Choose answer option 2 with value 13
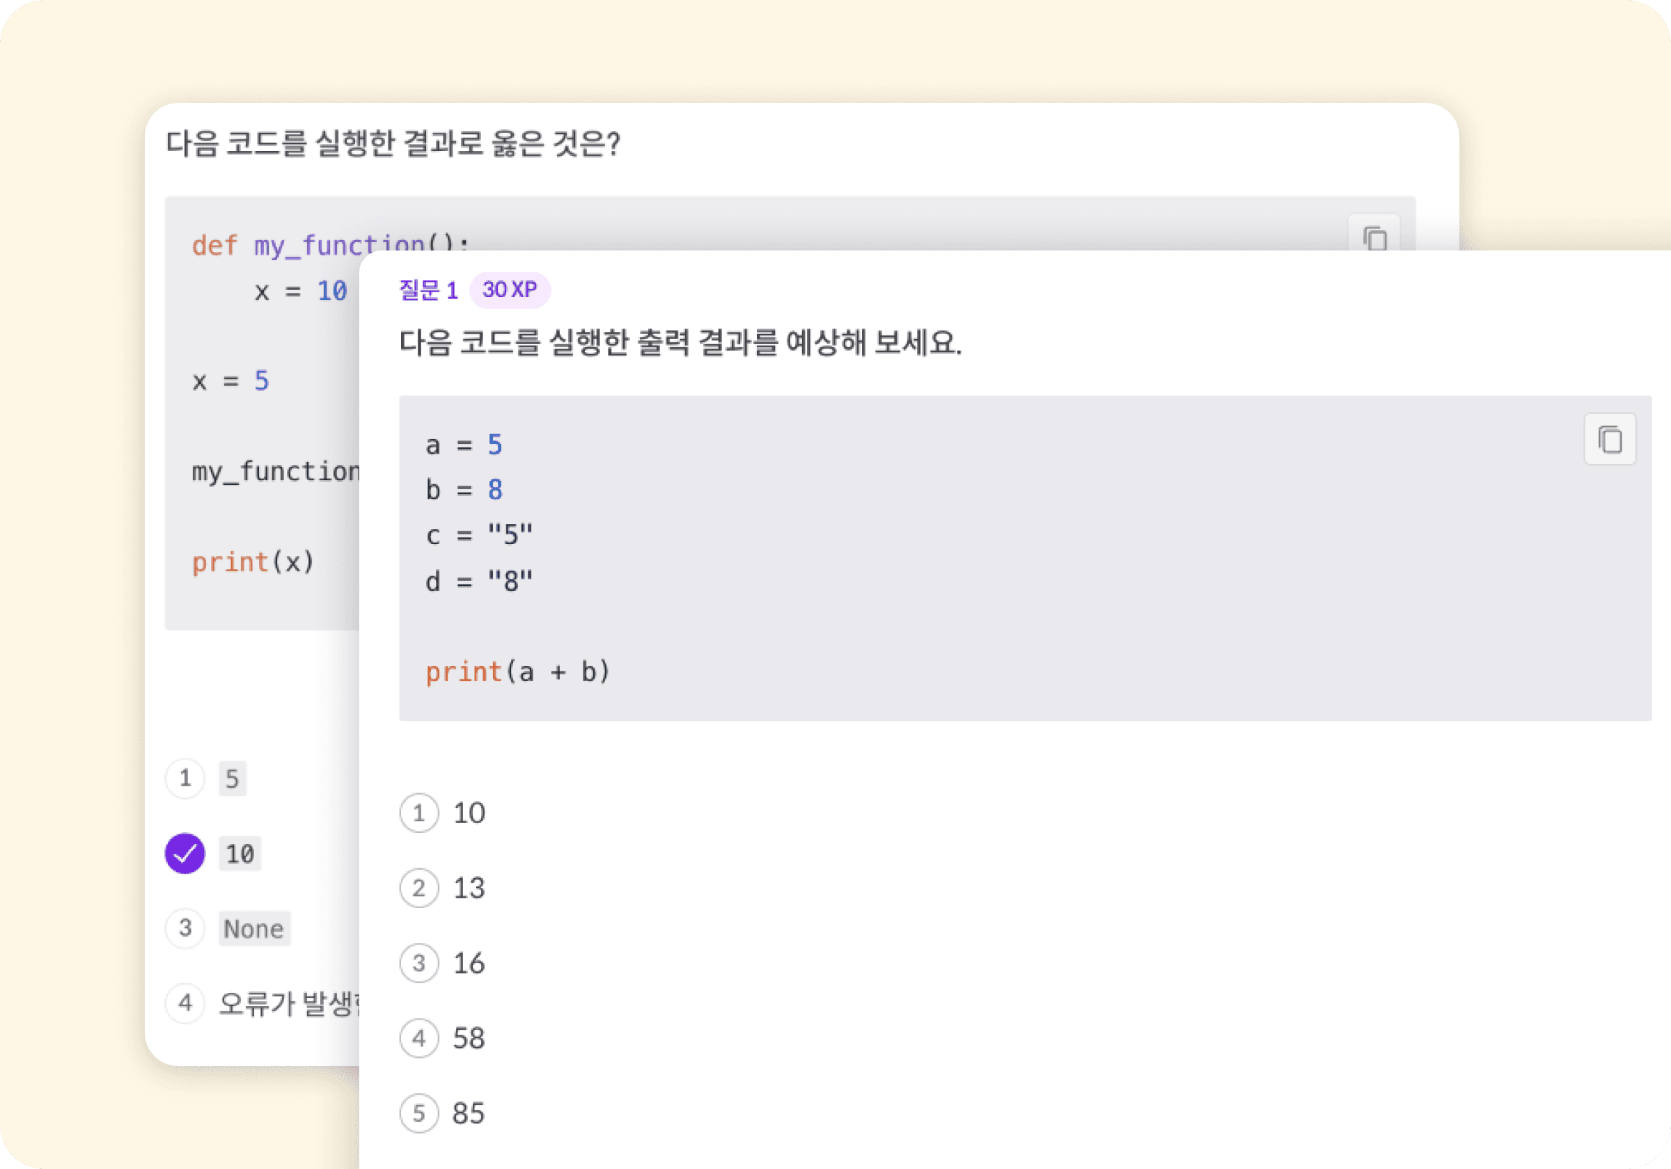The image size is (1671, 1169). pyautogui.click(x=419, y=887)
